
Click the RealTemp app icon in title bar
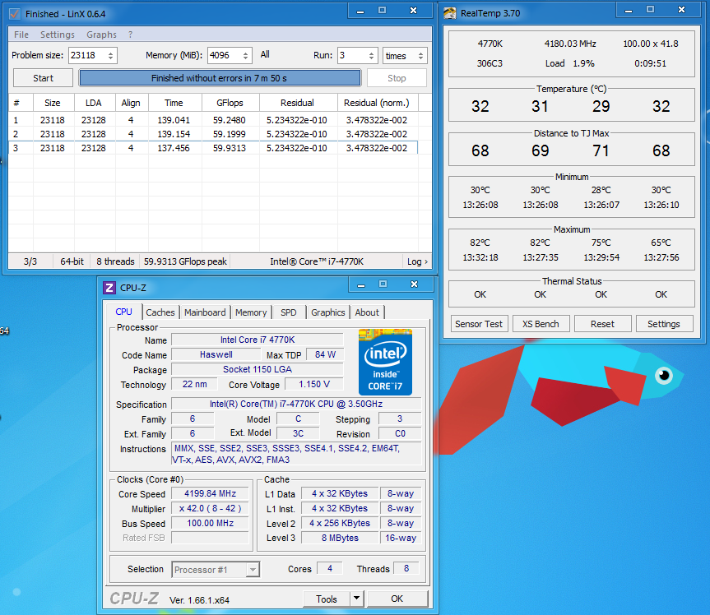click(450, 13)
